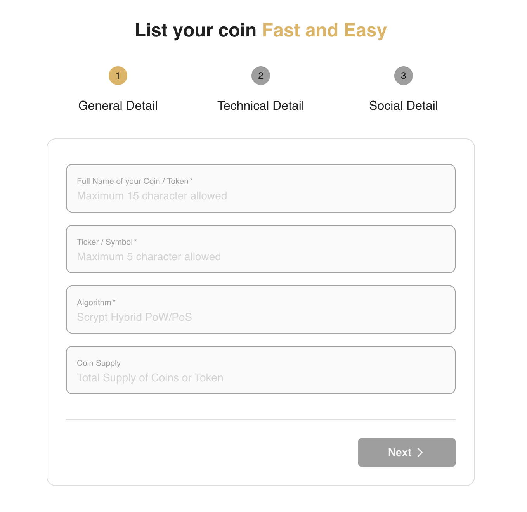
Task: Select the Ticker / Symbol input field
Action: pyautogui.click(x=260, y=249)
